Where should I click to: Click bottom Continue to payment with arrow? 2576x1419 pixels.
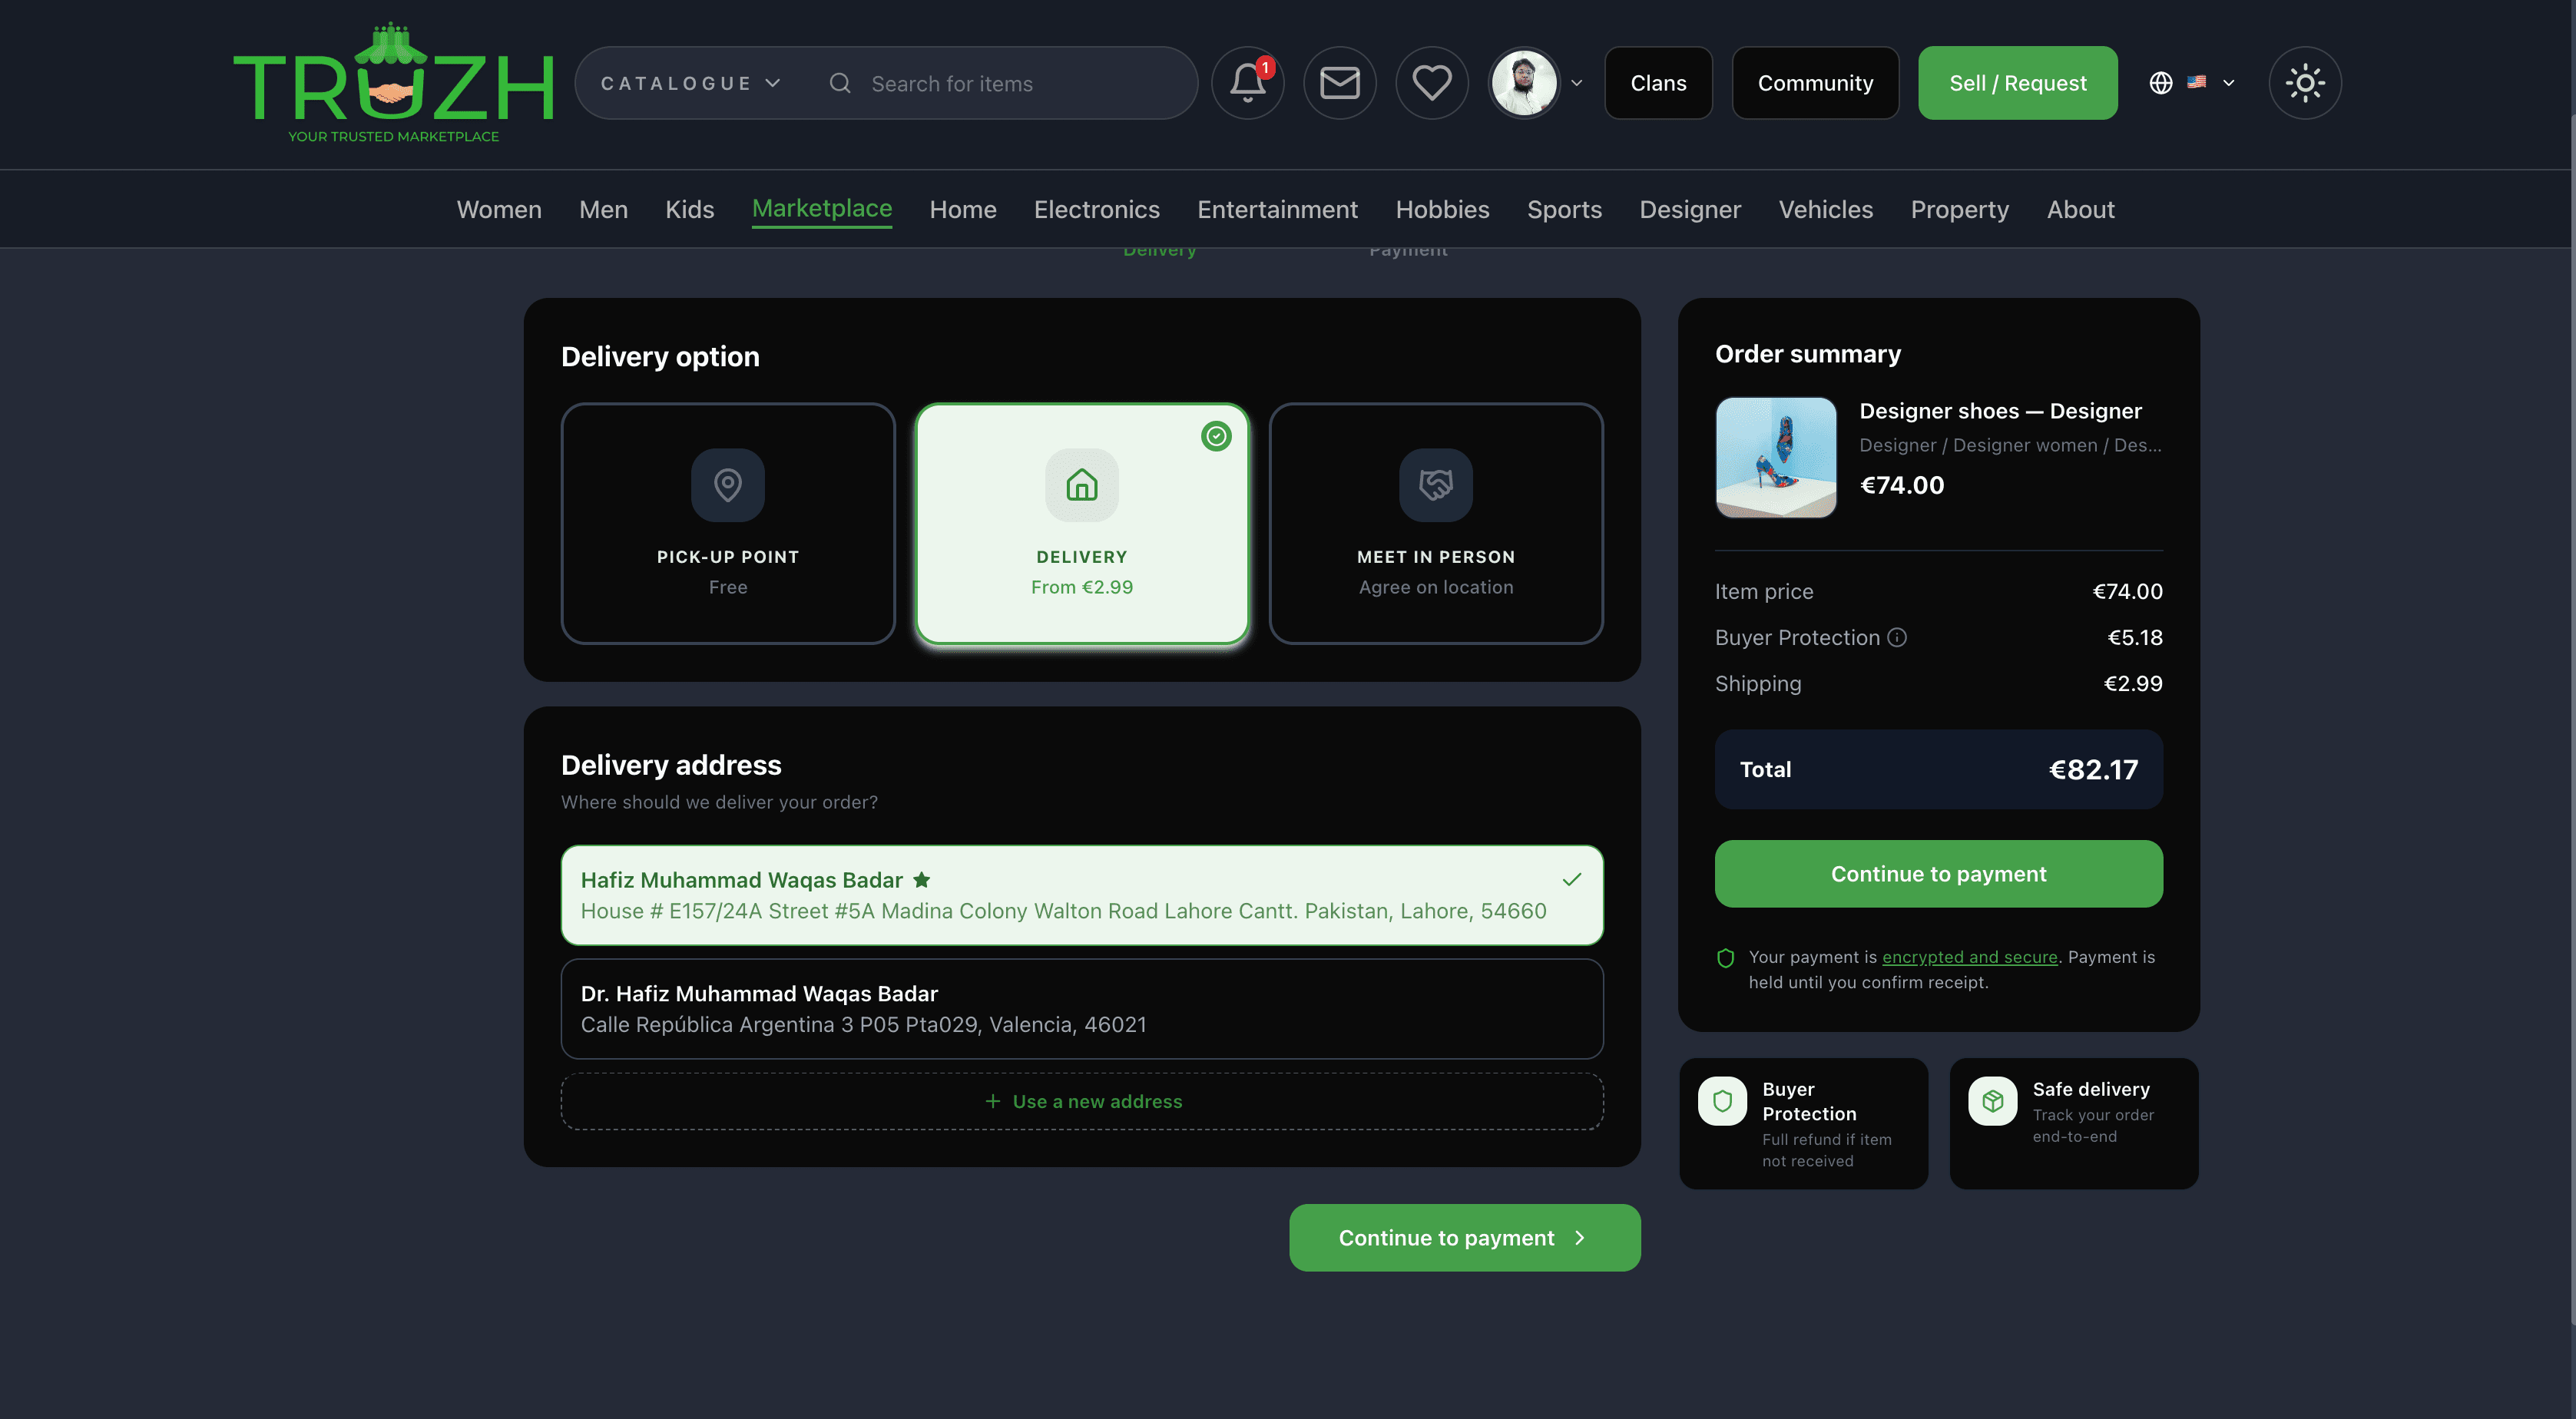(1465, 1238)
